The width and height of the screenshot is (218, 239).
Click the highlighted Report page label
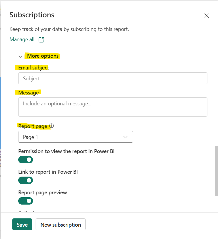33,126
